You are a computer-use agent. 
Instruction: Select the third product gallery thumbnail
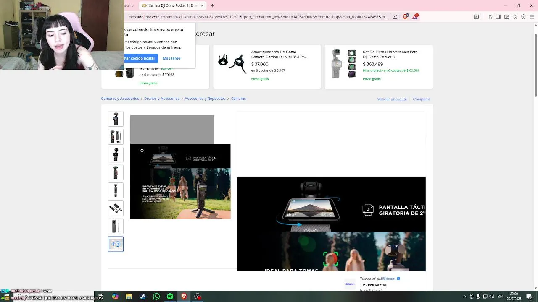pyautogui.click(x=116, y=155)
